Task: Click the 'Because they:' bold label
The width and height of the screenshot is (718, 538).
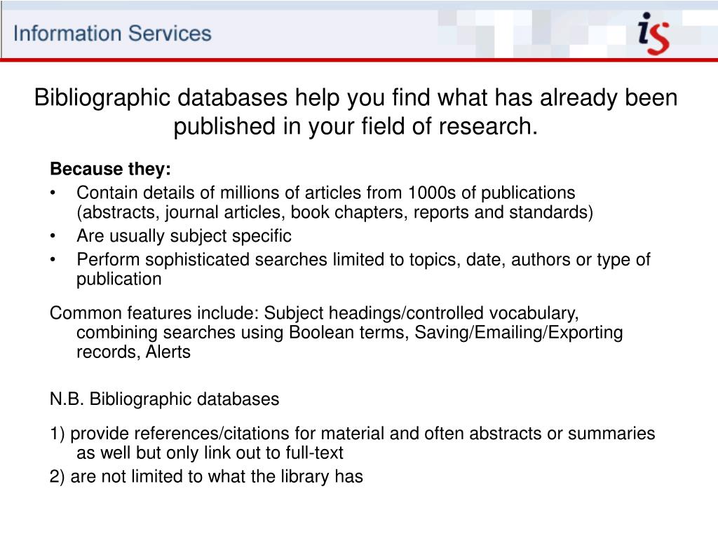Action: 110,169
